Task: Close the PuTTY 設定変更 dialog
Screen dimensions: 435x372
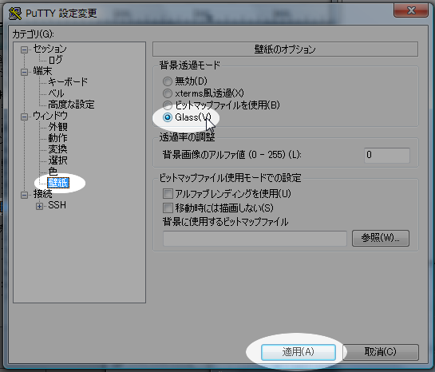Action: coord(411,10)
